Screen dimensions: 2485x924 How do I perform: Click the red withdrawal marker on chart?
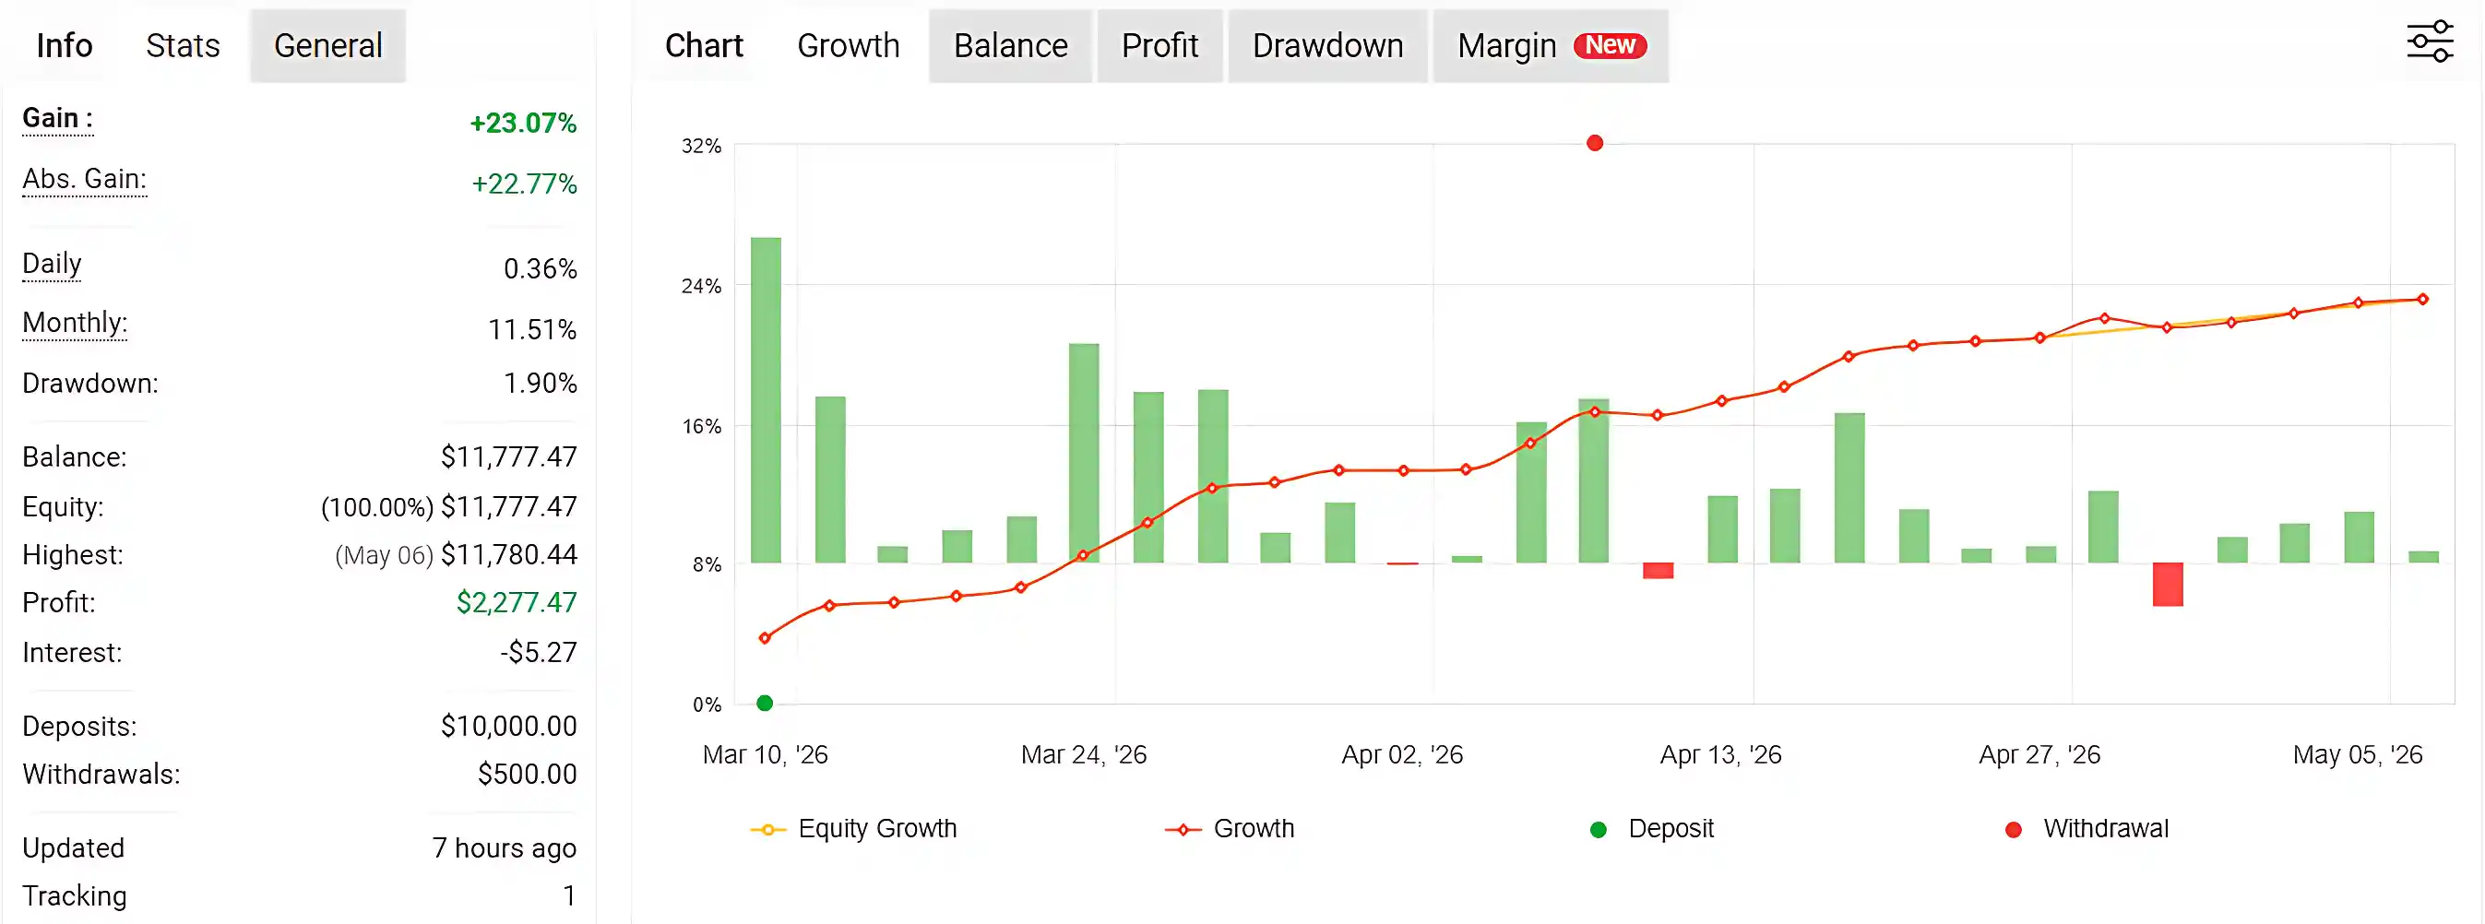[1595, 143]
